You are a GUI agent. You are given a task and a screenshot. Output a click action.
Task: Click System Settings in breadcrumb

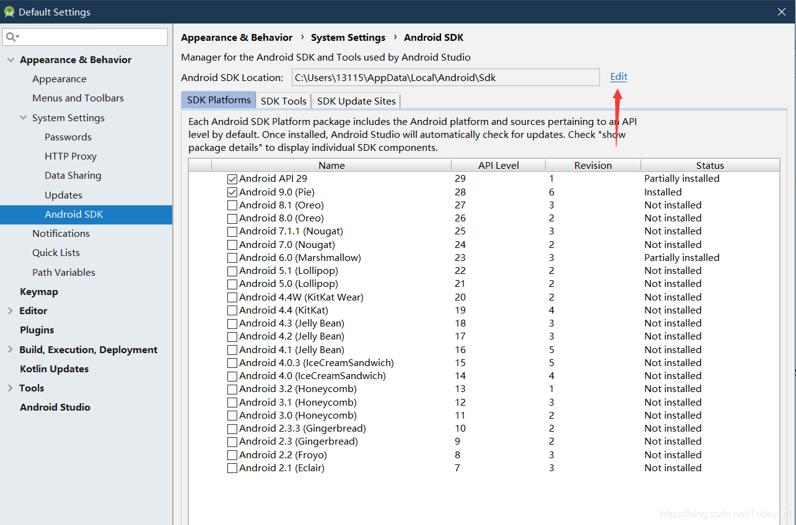(x=348, y=38)
